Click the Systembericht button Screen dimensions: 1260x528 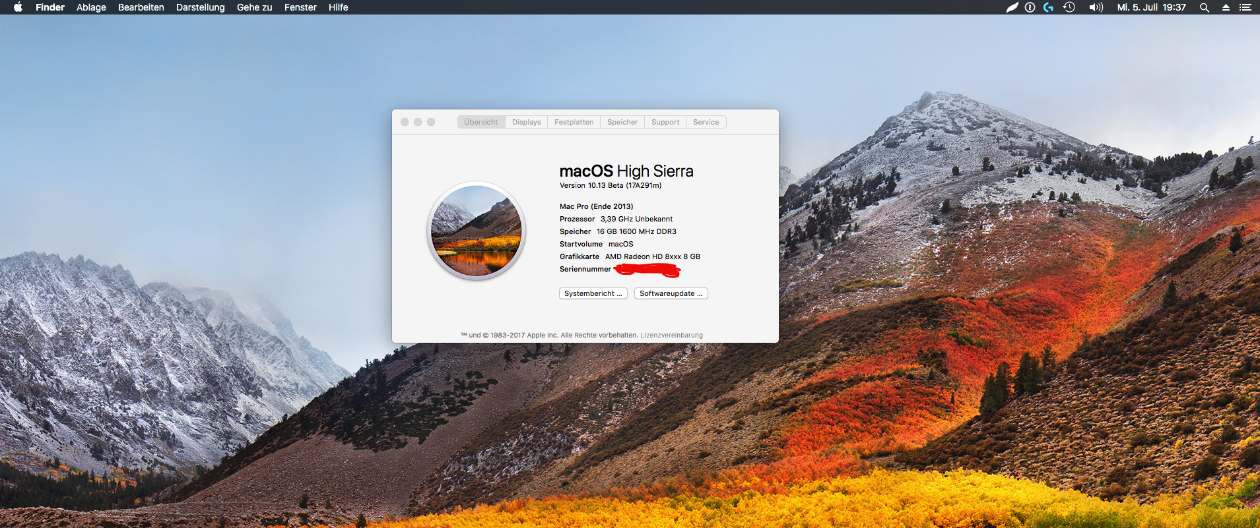(593, 293)
